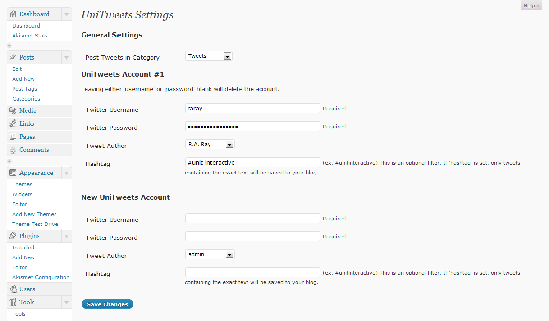Image resolution: width=549 pixels, height=321 pixels.
Task: Click the filled Twitter Password field
Action: pyautogui.click(x=253, y=126)
